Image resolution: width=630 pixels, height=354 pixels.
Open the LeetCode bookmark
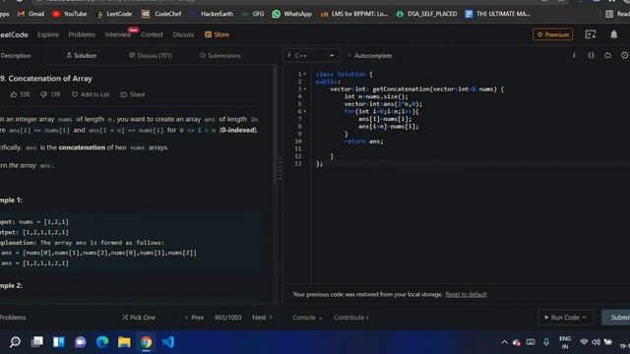pyautogui.click(x=114, y=14)
